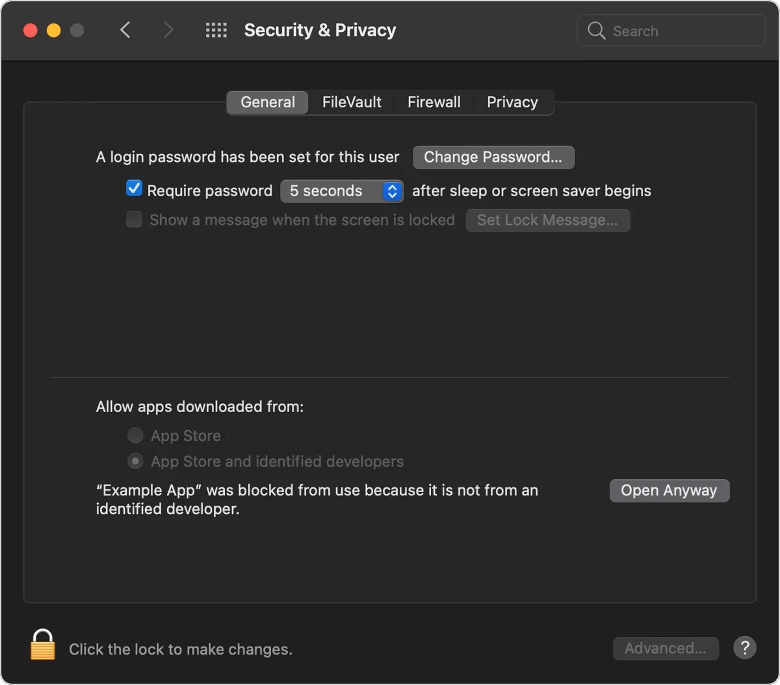Click the back navigation arrow

125,30
